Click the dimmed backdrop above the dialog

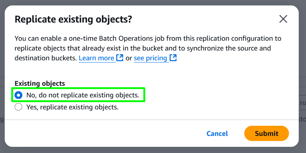153,2
